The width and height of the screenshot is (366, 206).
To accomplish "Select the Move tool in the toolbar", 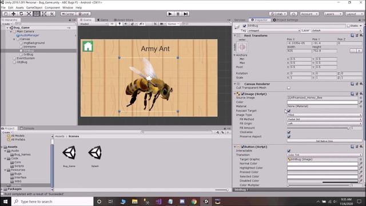I will [14, 14].
